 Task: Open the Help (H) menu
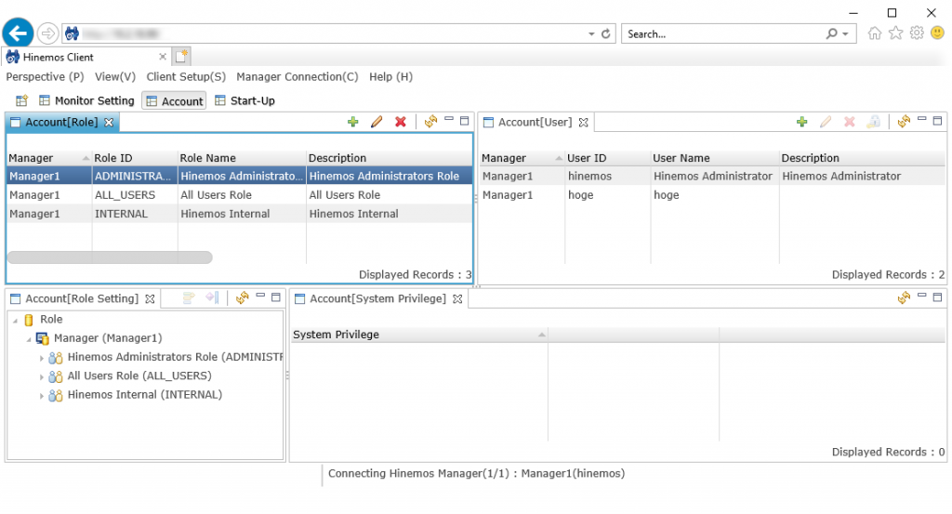pyautogui.click(x=391, y=77)
